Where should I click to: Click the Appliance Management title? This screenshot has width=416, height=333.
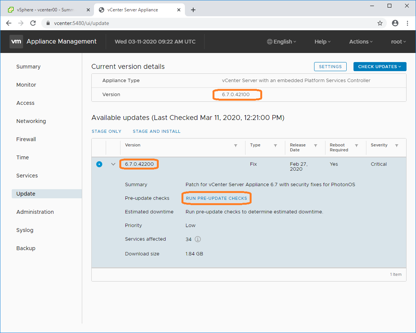pyautogui.click(x=61, y=42)
